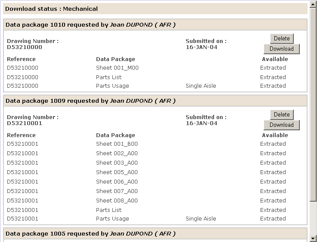The height and width of the screenshot is (242, 317).
Task: Click the Sheet 001_M00 data package entry
Action: pos(117,68)
